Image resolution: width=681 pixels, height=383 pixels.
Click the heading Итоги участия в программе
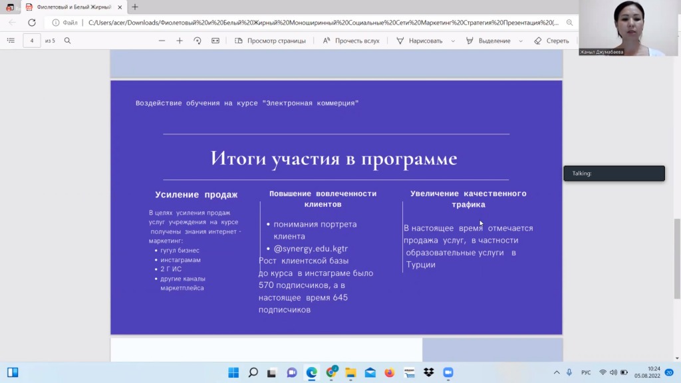(x=334, y=158)
